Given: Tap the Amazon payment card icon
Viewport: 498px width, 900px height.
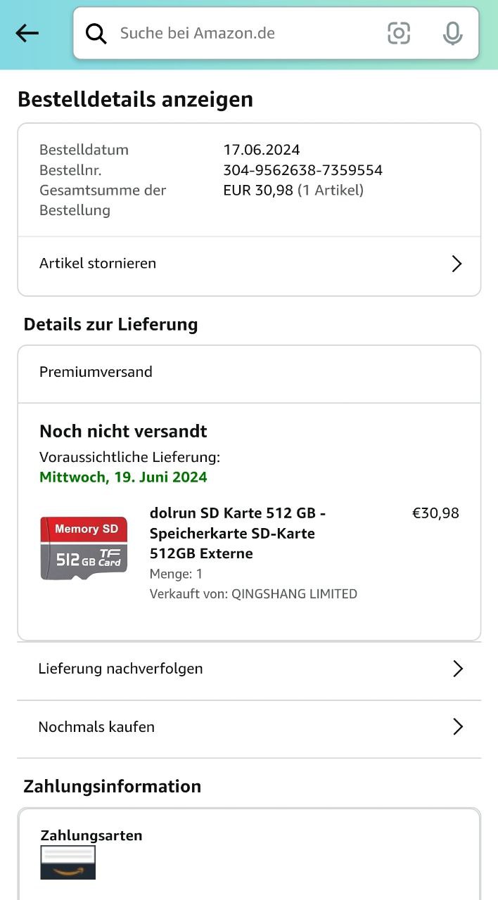Looking at the screenshot, I should click(68, 862).
